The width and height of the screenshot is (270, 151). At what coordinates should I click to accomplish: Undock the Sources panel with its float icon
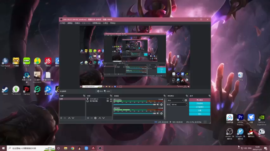click(111, 96)
